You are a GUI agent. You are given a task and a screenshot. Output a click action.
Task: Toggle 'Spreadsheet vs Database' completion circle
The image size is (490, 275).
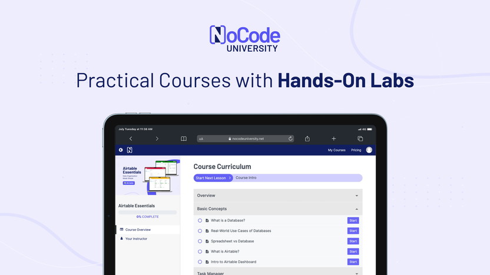click(200, 241)
